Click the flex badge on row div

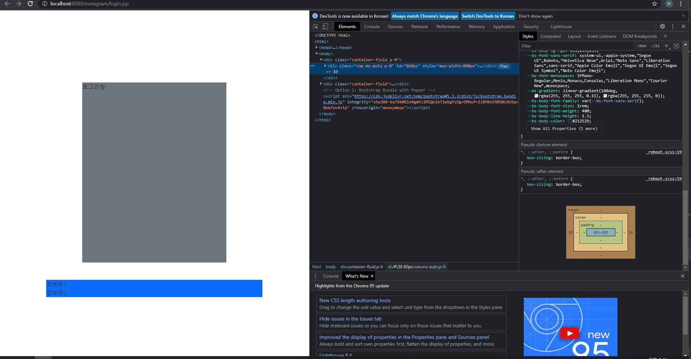tap(504, 66)
